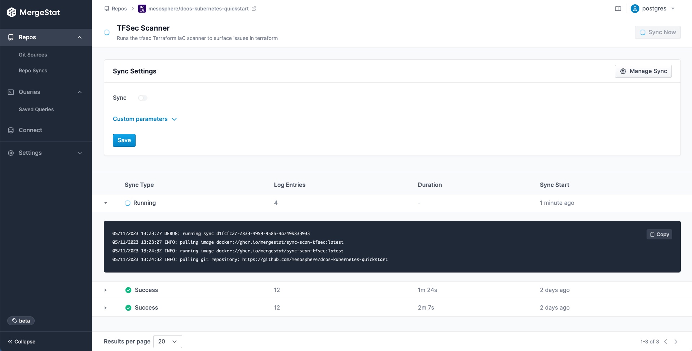Open repo external link icon
The height and width of the screenshot is (351, 692).
pyautogui.click(x=254, y=9)
